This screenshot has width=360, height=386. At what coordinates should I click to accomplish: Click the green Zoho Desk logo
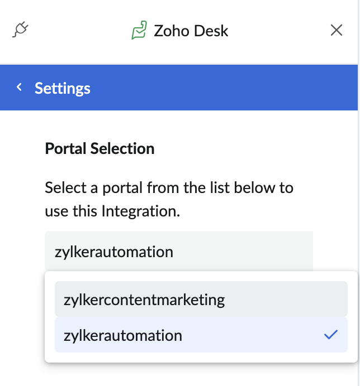pyautogui.click(x=139, y=30)
